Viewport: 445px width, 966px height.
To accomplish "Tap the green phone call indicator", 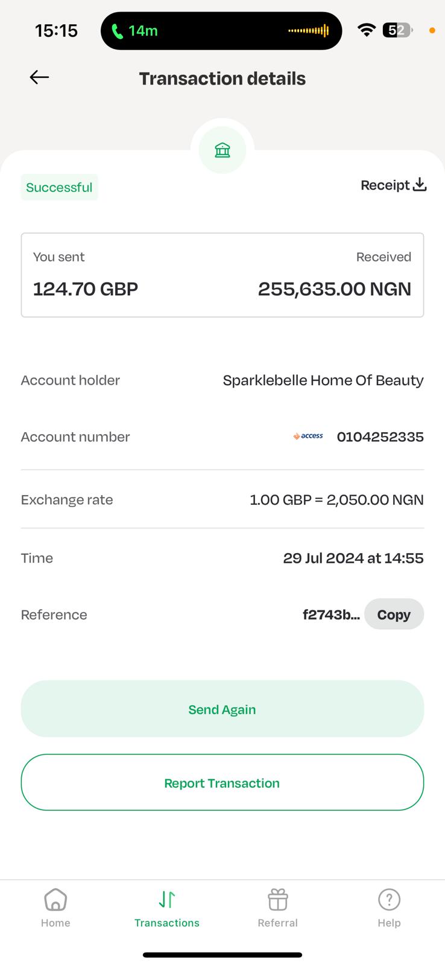I will click(135, 31).
